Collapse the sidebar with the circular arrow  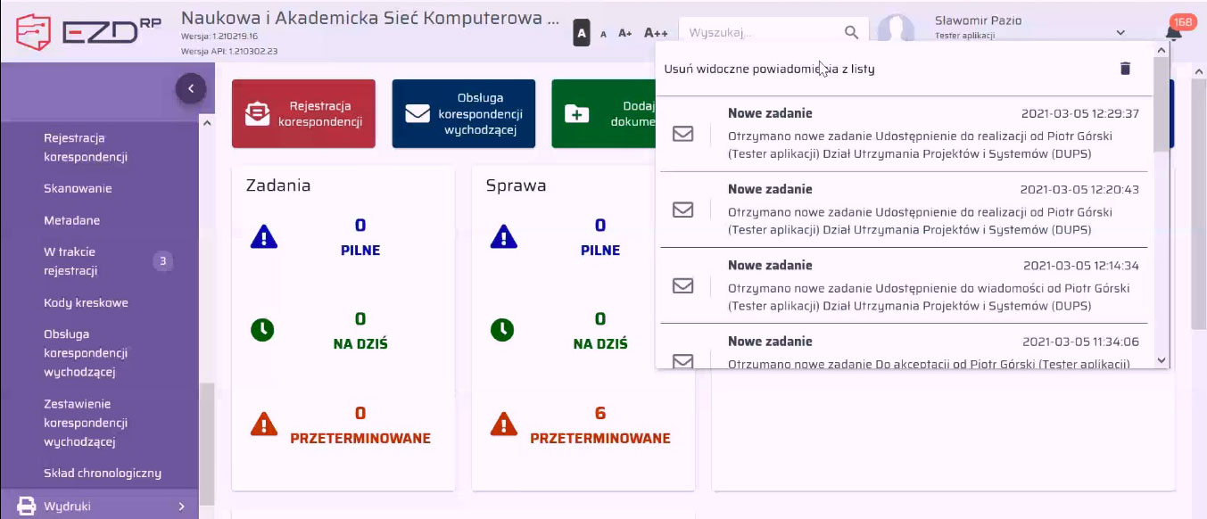tap(190, 89)
